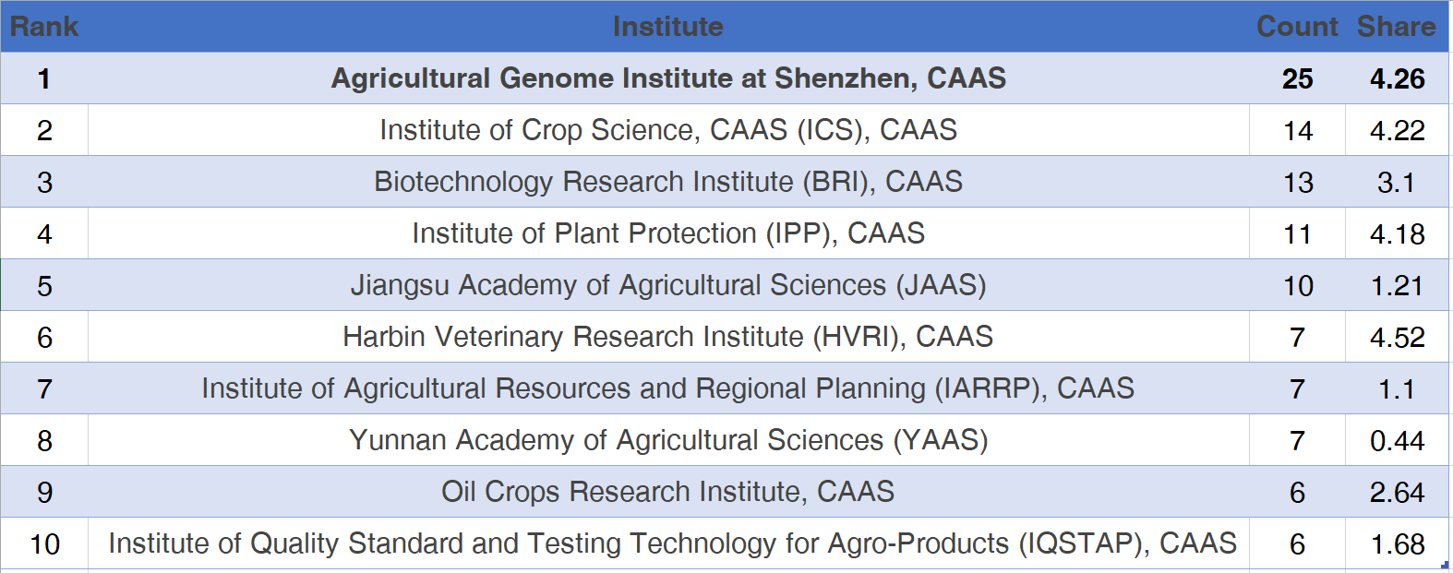Click the Oil Crops Research Institute cell

click(667, 492)
